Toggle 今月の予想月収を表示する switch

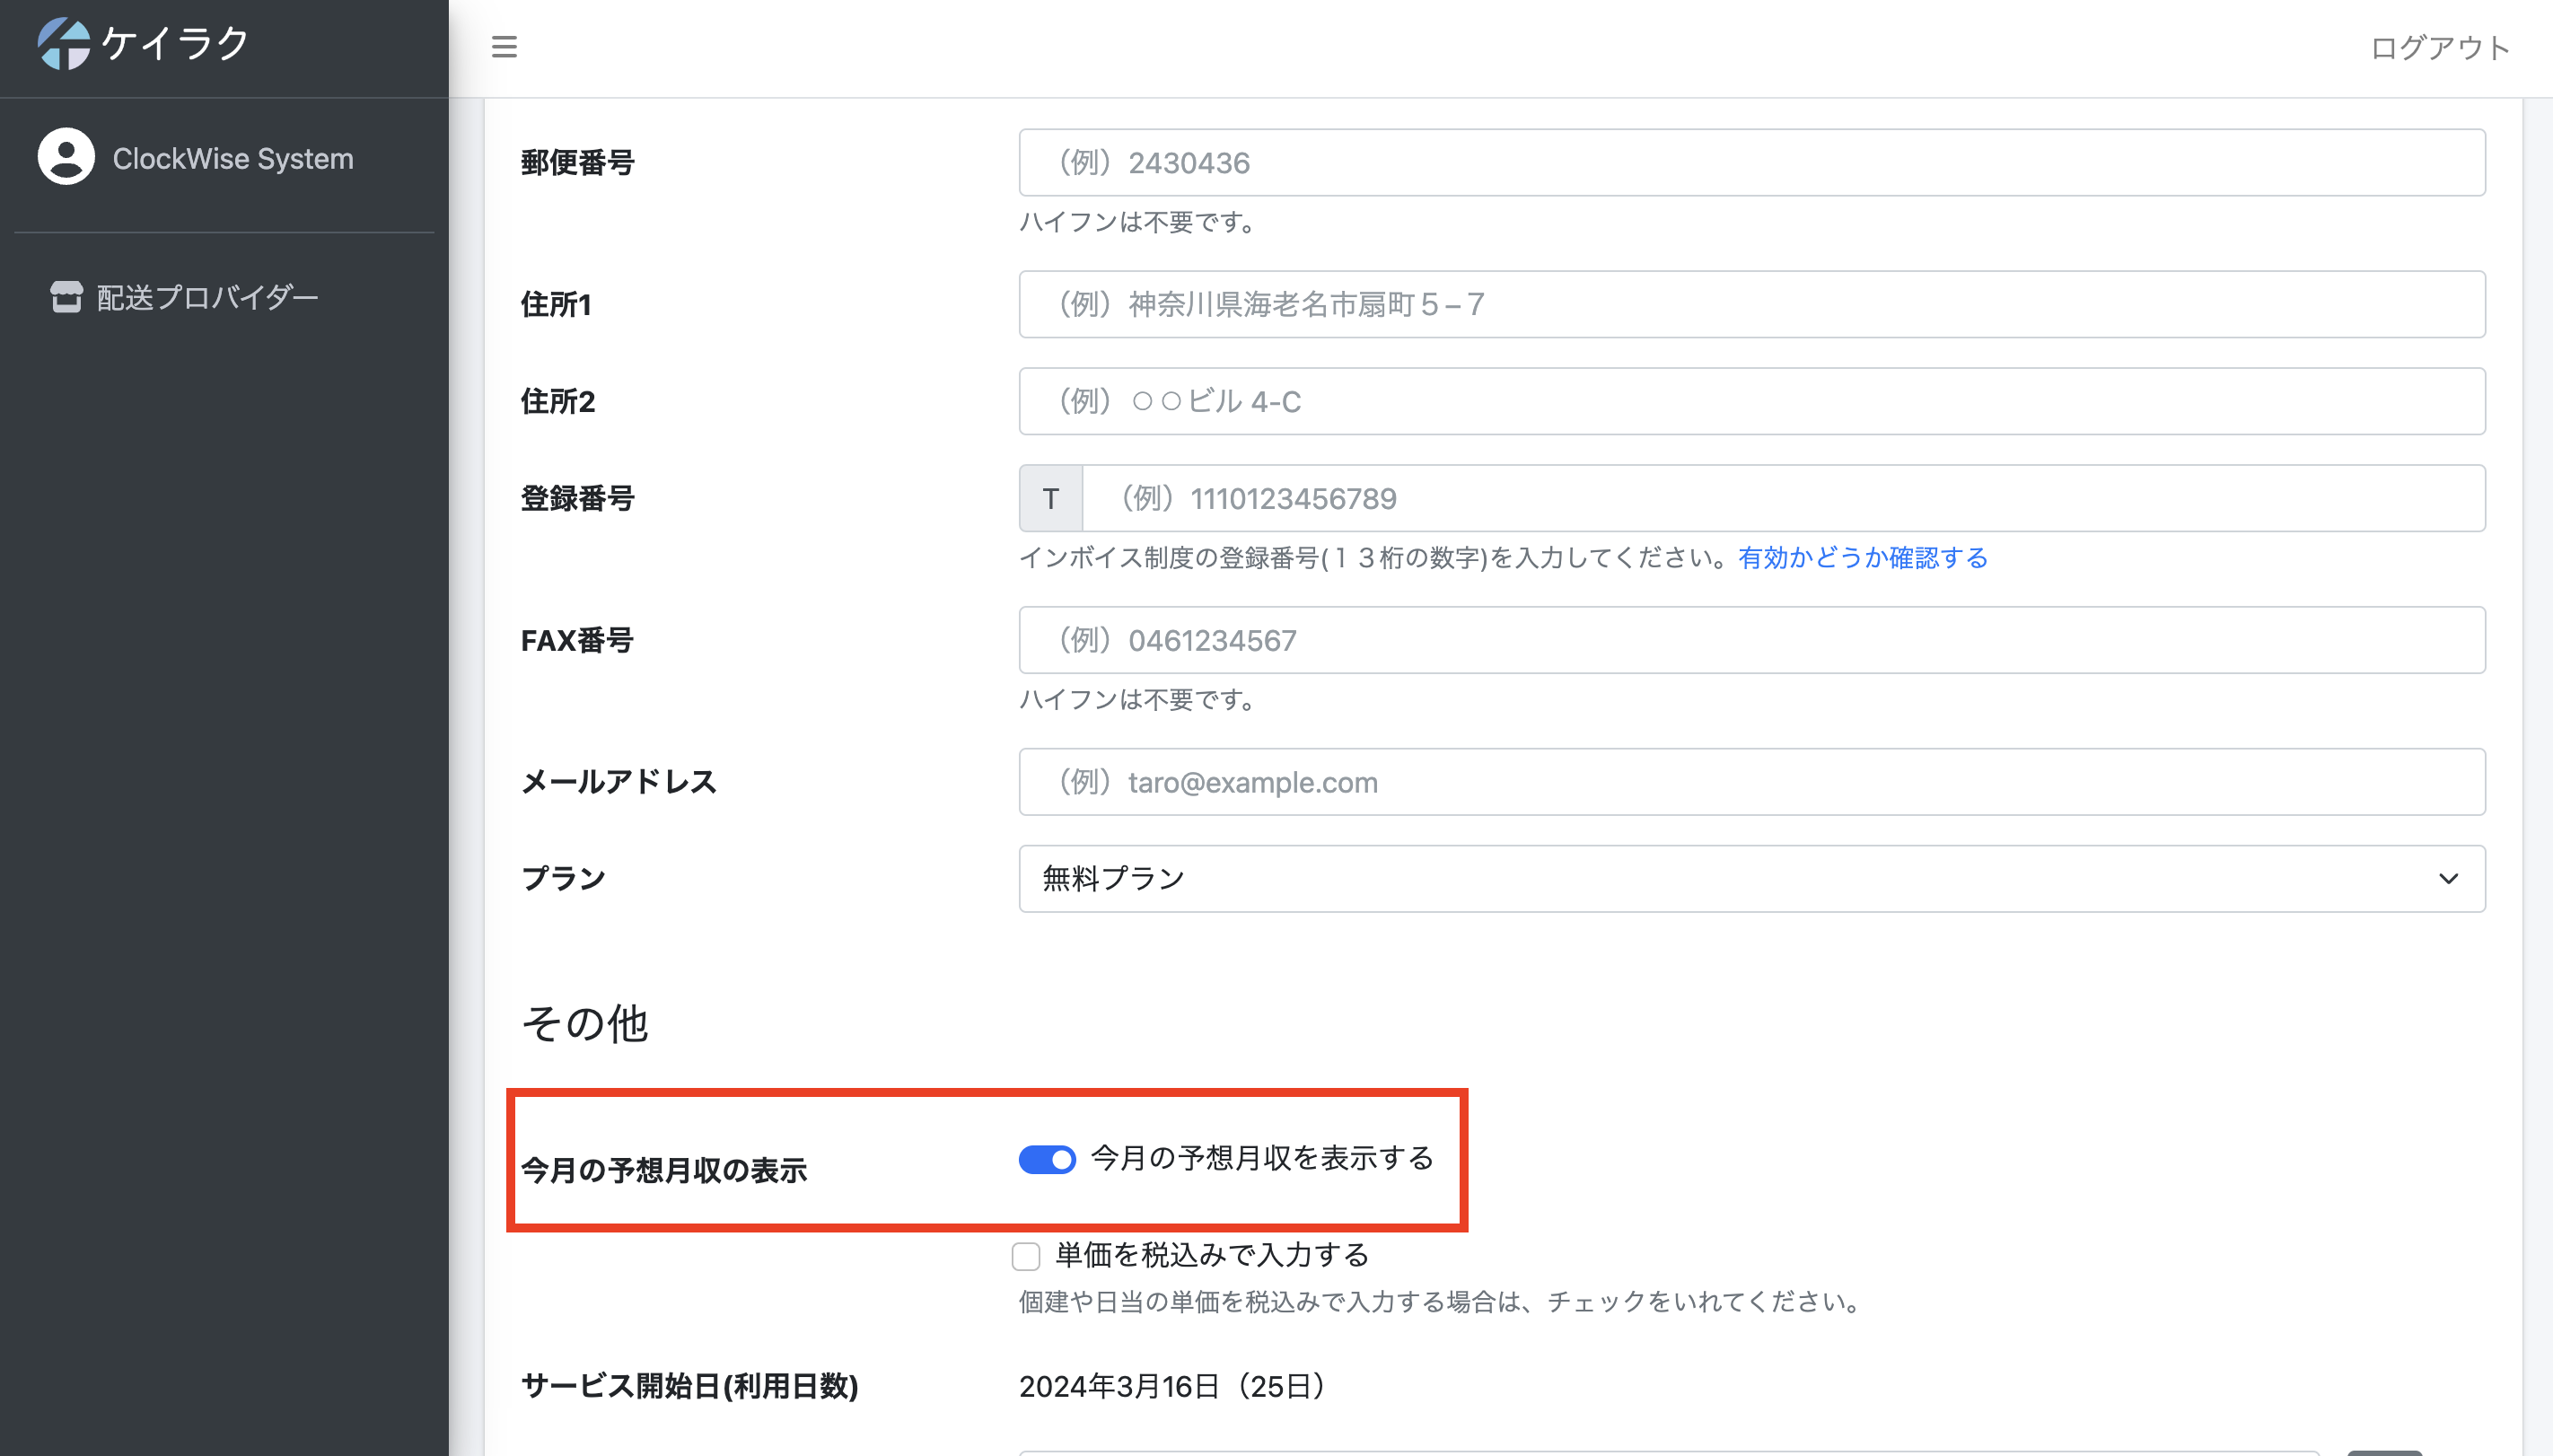click(x=1046, y=1159)
